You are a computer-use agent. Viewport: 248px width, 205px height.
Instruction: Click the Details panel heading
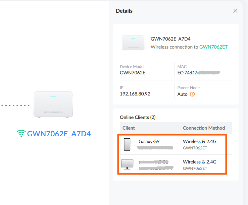click(x=124, y=11)
